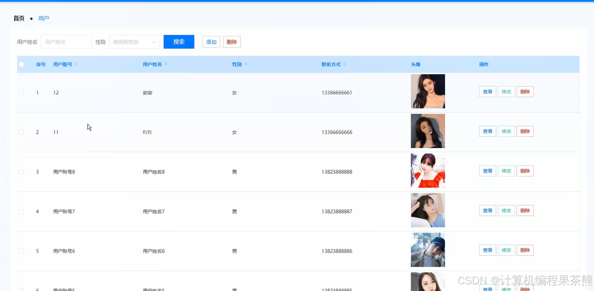Sort by 用户姓名 column arrows
594x291 pixels.
[x=166, y=64]
